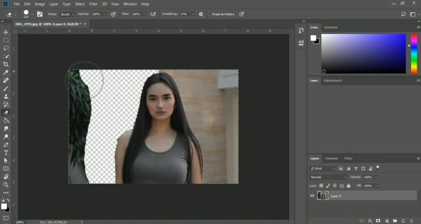Select the Clone Stamp tool
Image resolution: width=421 pixels, height=224 pixels.
point(6,97)
